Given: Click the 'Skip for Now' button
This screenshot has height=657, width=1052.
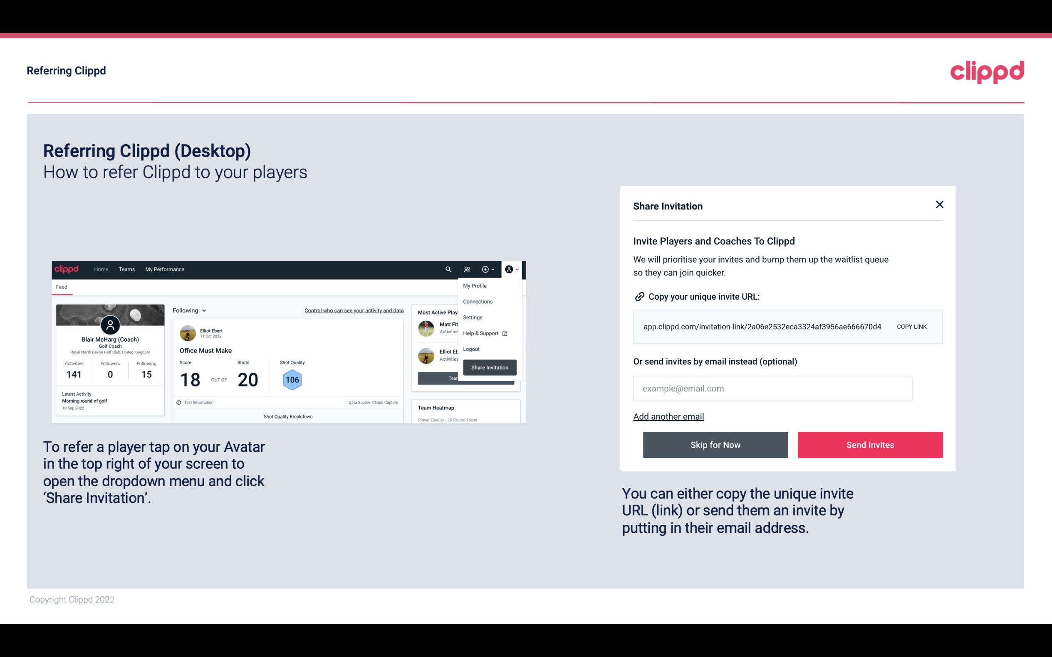Looking at the screenshot, I should coord(715,444).
